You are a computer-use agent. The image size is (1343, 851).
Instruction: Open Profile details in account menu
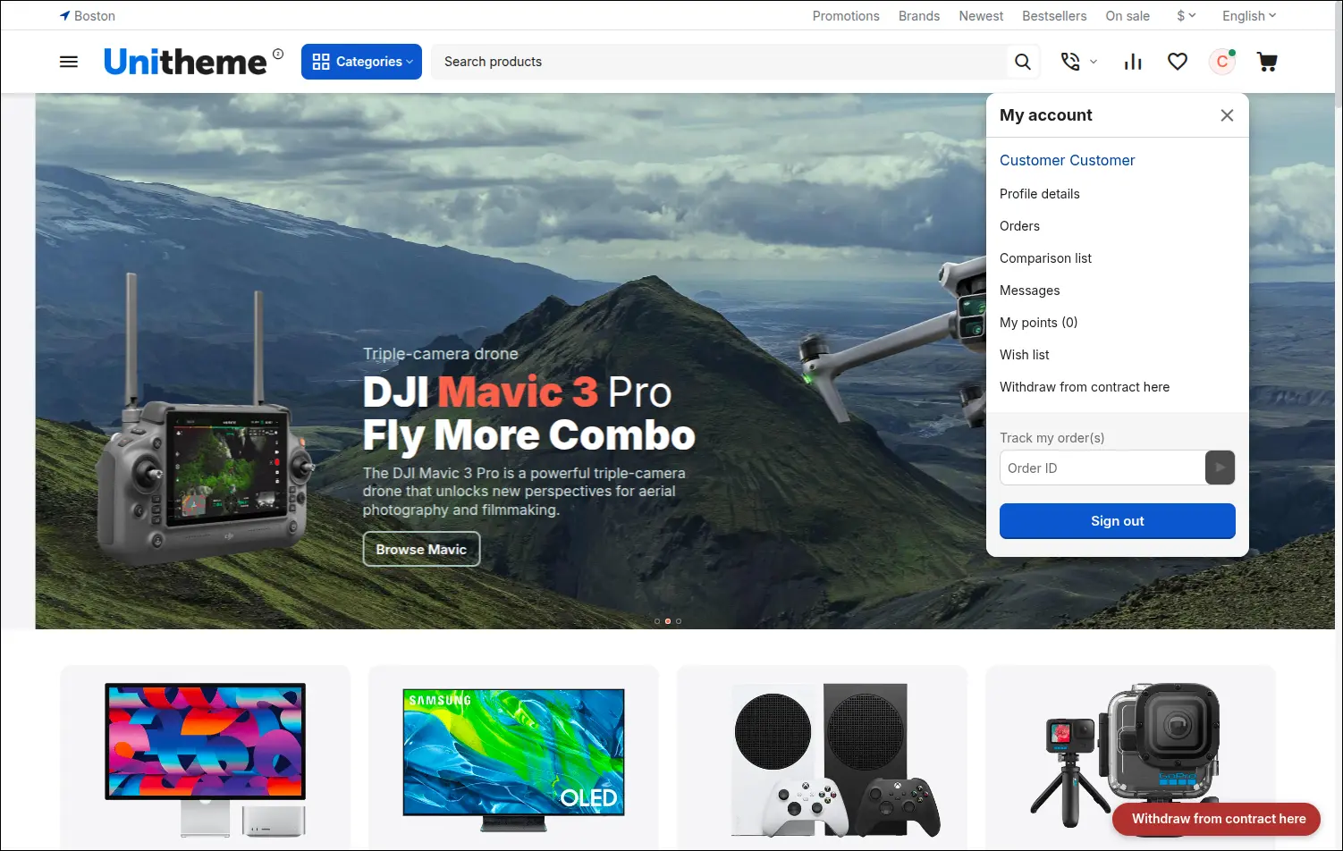click(x=1040, y=194)
